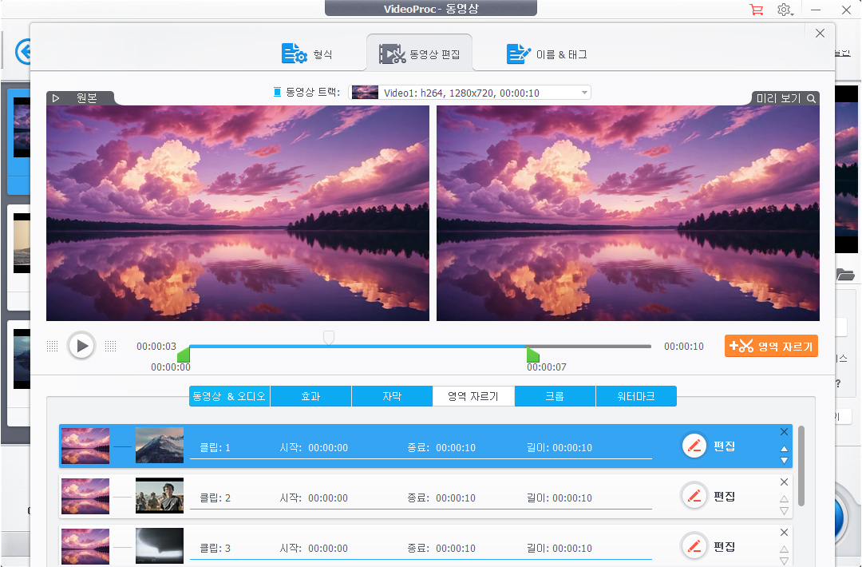Switch to the 형식 tab
This screenshot has height=567, width=862.
(x=307, y=54)
